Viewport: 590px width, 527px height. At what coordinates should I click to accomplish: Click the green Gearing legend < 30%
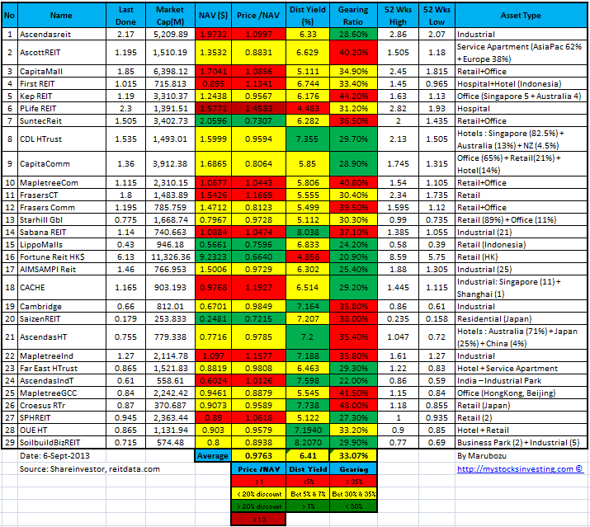(353, 506)
